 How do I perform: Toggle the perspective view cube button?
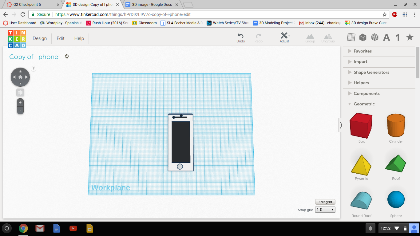click(x=20, y=92)
